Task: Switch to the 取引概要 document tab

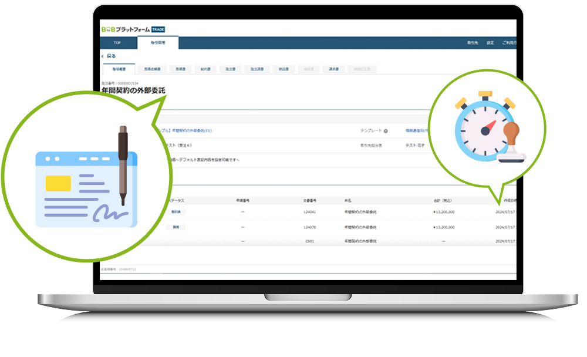Action: [119, 69]
